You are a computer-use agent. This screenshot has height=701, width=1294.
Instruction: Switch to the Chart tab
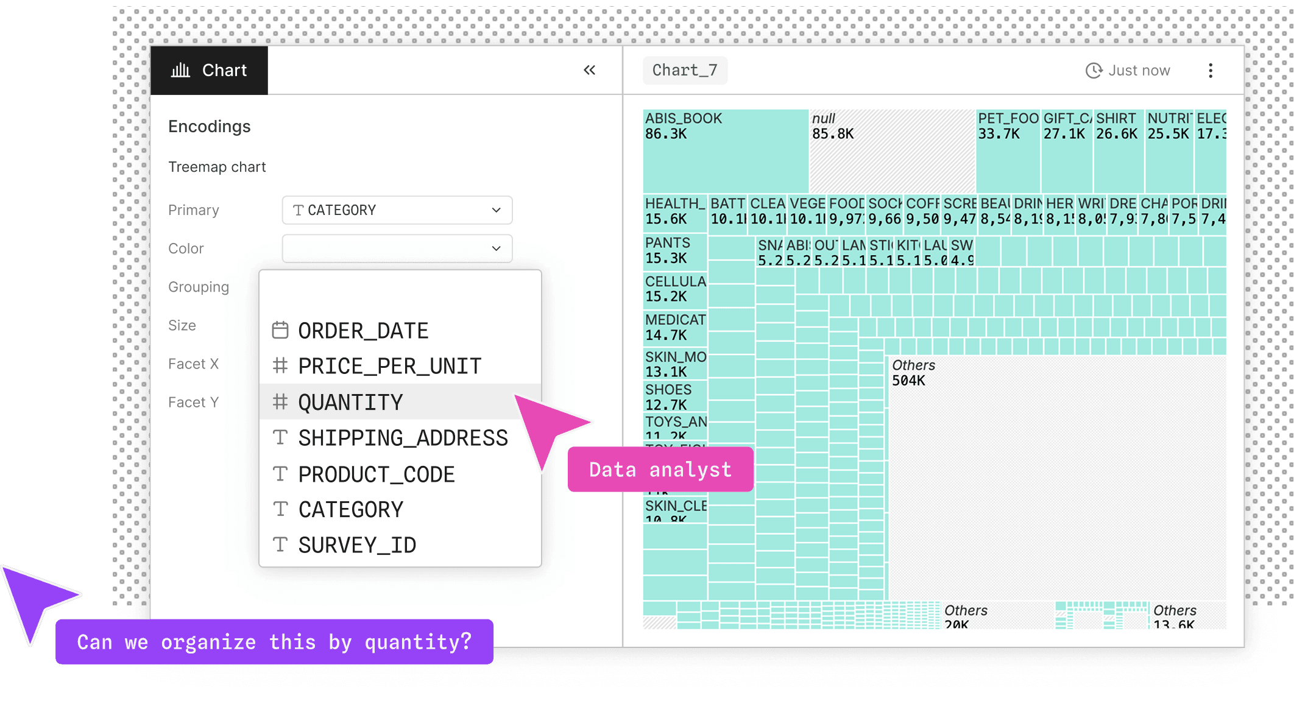tap(209, 70)
